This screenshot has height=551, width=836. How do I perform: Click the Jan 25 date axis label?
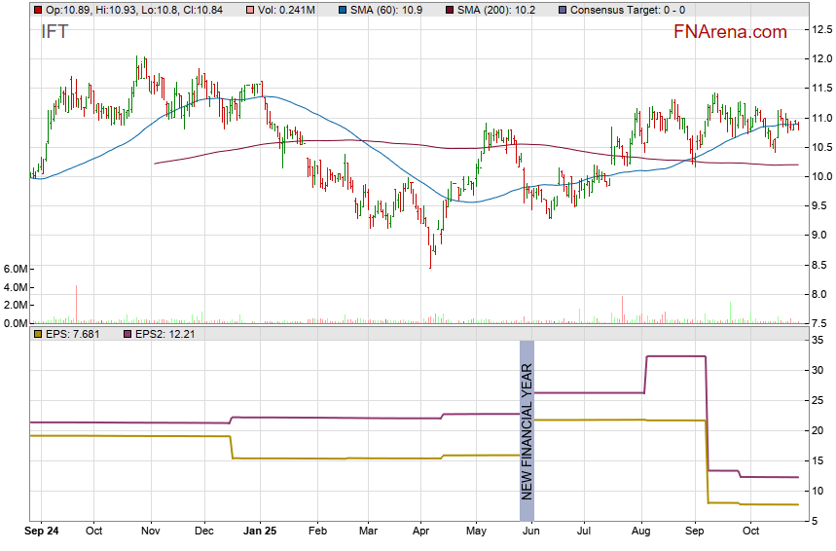[260, 532]
